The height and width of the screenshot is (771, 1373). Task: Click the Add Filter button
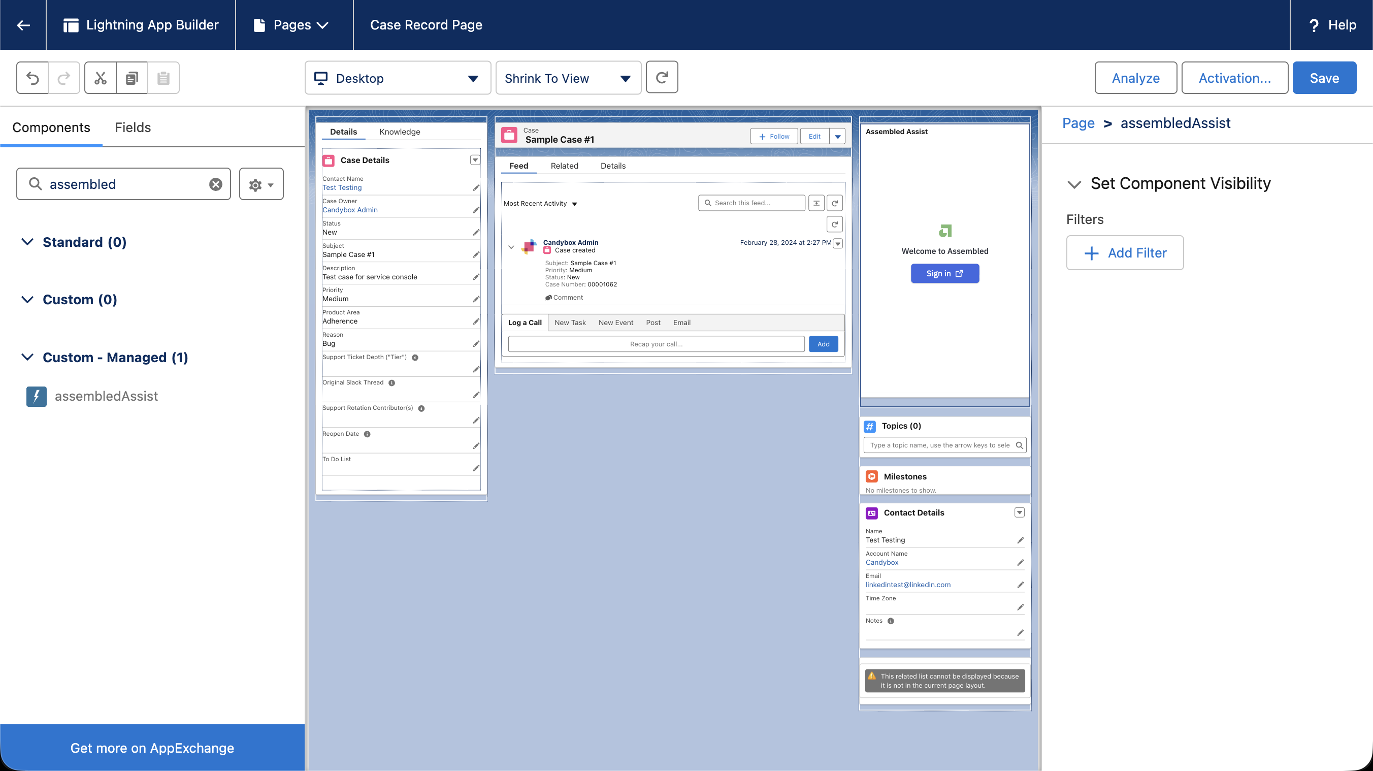[x=1125, y=253]
